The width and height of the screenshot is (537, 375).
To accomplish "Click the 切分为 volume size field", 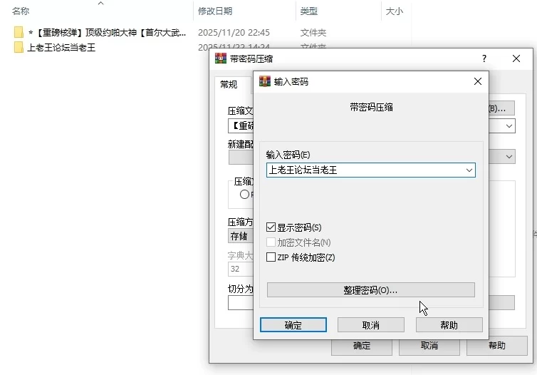I will pos(241,303).
